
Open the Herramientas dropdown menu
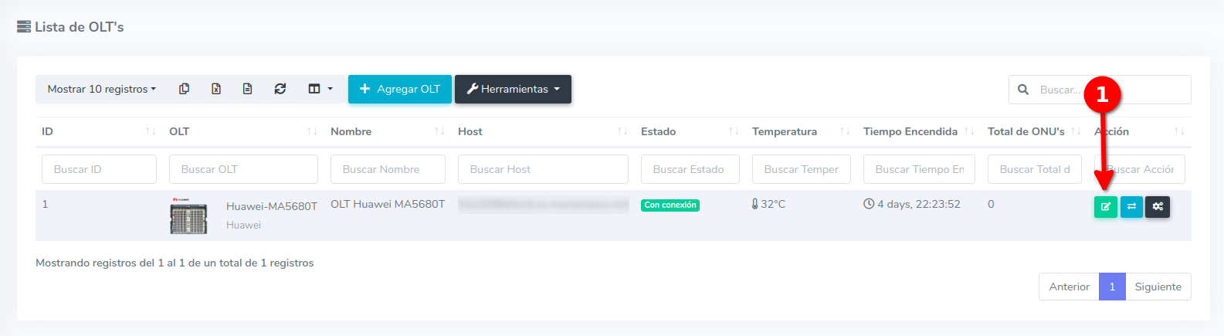513,89
